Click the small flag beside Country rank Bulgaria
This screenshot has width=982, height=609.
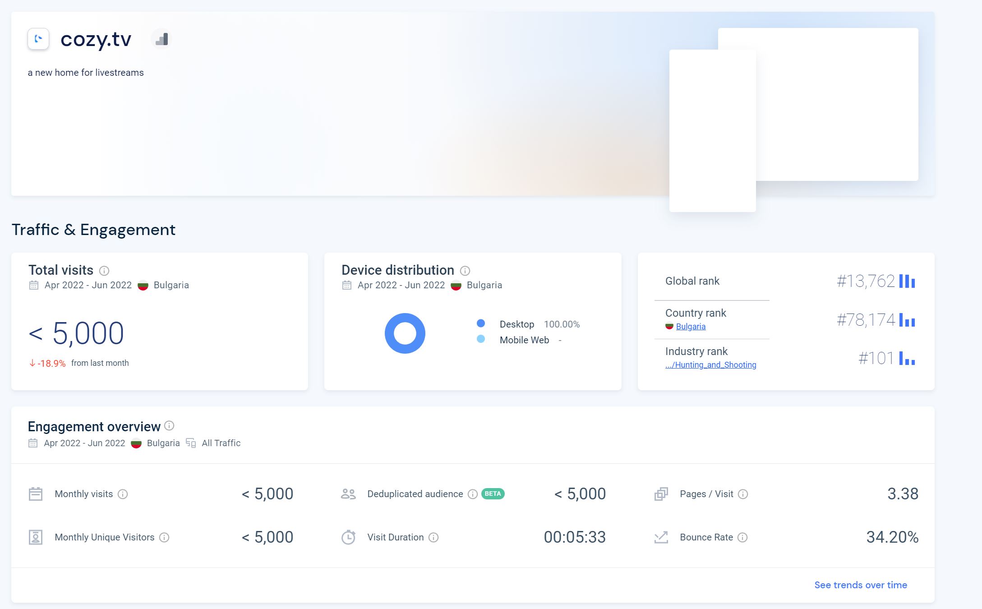[669, 326]
